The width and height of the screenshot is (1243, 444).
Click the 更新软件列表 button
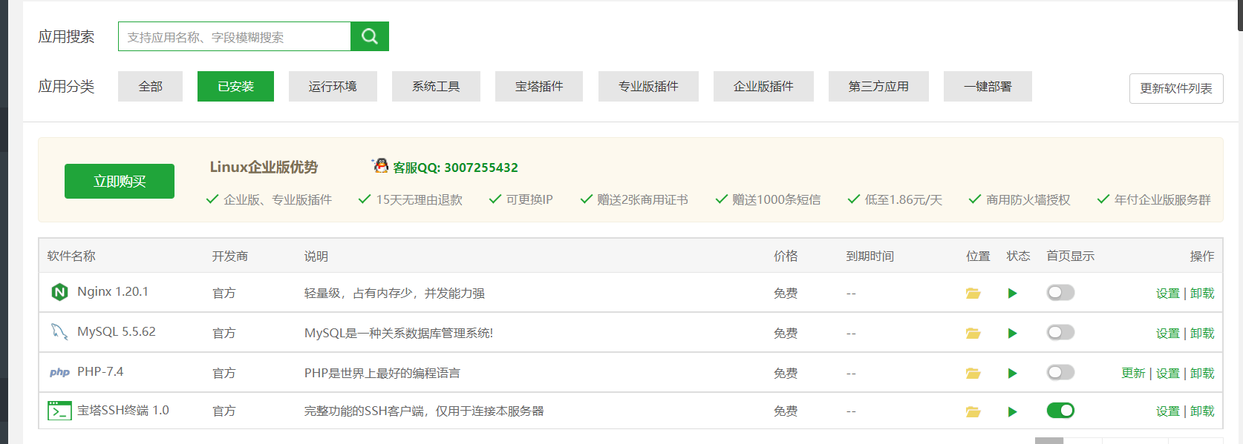(x=1176, y=88)
